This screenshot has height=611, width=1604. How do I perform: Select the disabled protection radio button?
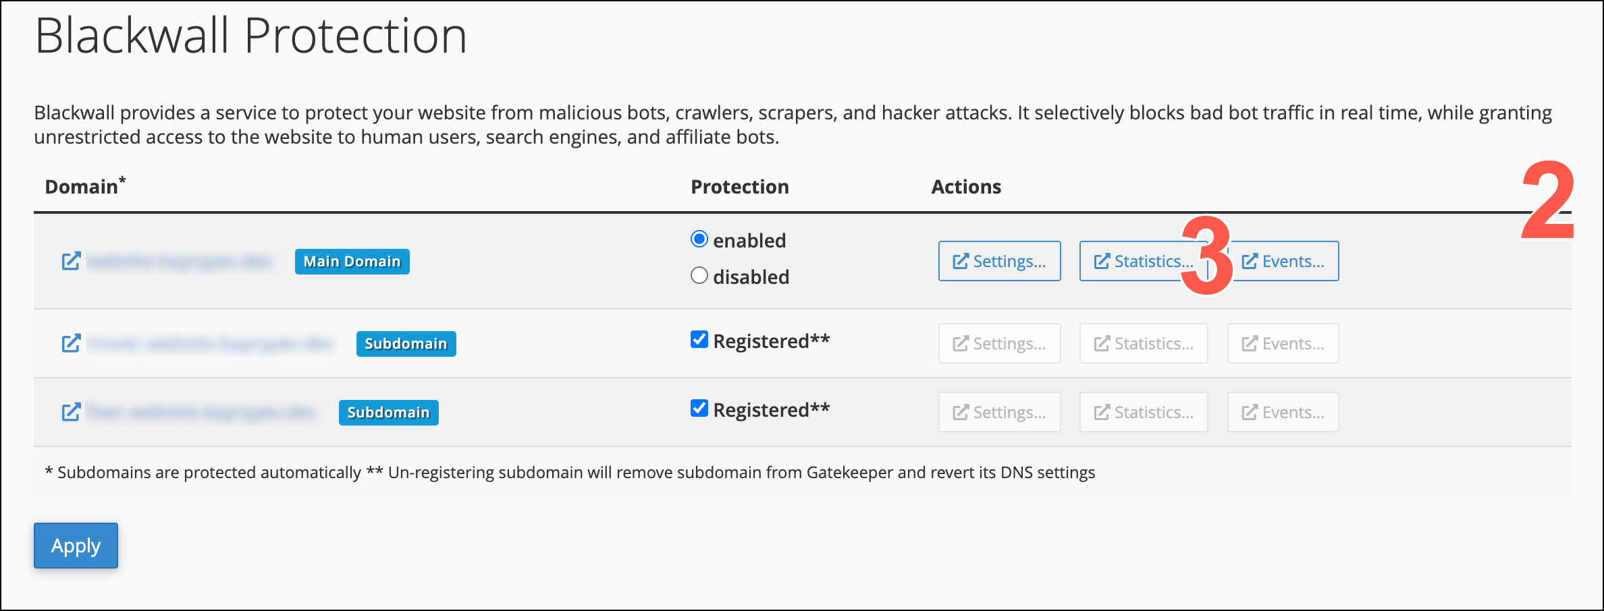[699, 276]
